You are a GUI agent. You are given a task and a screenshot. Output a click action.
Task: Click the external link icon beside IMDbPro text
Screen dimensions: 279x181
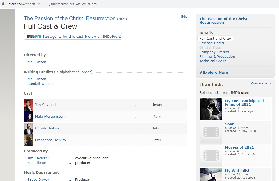tap(120, 36)
